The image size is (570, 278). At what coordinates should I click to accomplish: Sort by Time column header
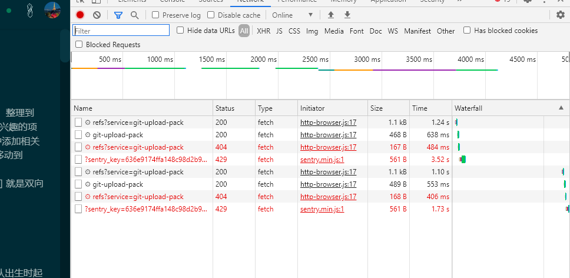pyautogui.click(x=431, y=108)
